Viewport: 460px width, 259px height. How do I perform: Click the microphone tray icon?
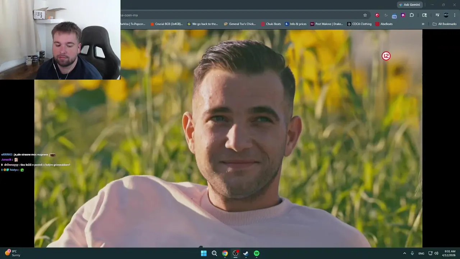(x=412, y=253)
